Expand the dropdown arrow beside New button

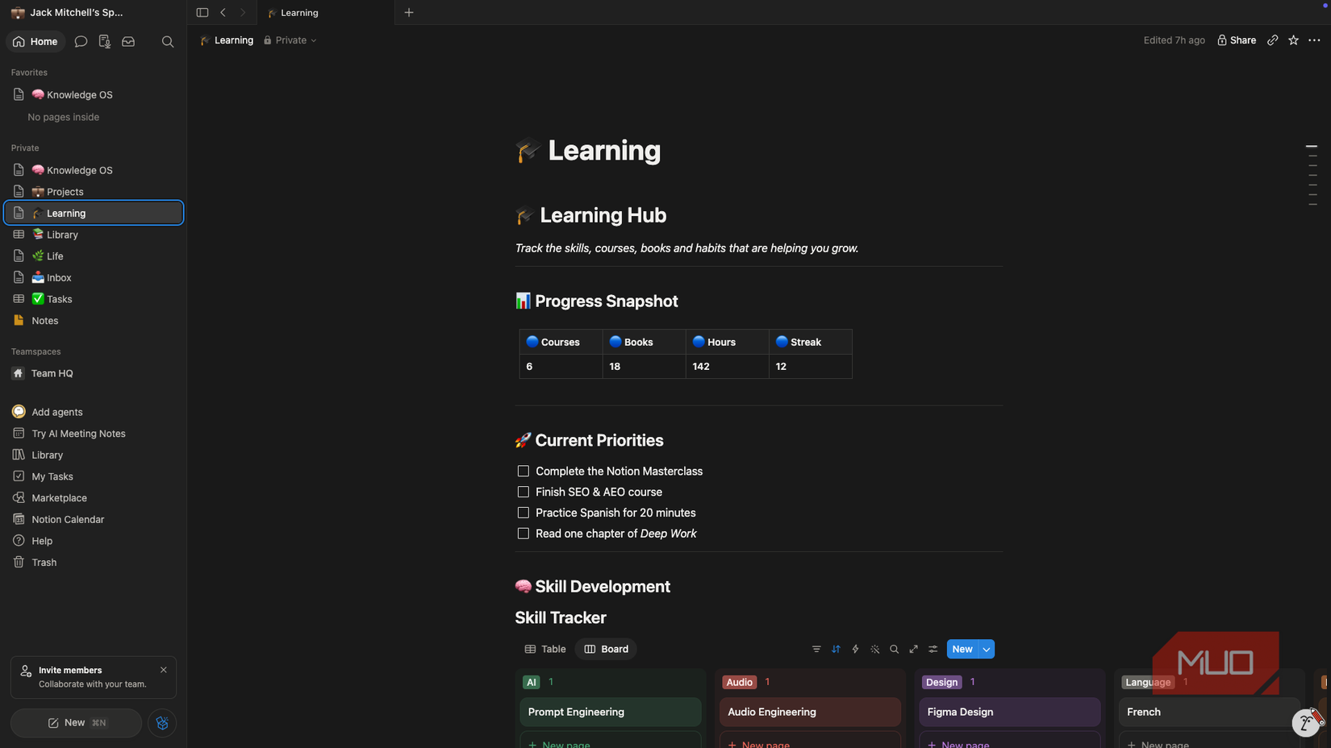click(x=987, y=650)
